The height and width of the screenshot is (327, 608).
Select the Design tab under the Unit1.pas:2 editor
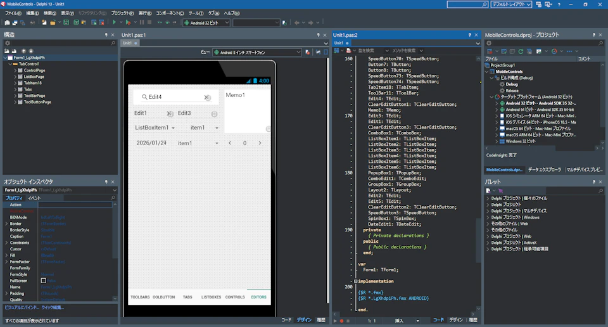click(x=456, y=320)
